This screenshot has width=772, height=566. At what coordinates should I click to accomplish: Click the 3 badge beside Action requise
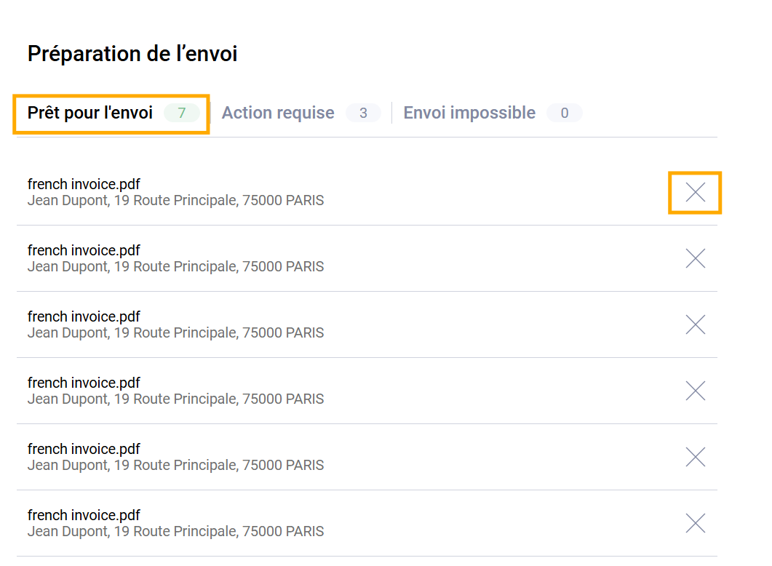363,113
